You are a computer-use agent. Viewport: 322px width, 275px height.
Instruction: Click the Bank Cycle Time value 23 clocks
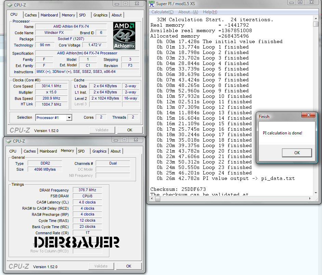tap(87, 226)
